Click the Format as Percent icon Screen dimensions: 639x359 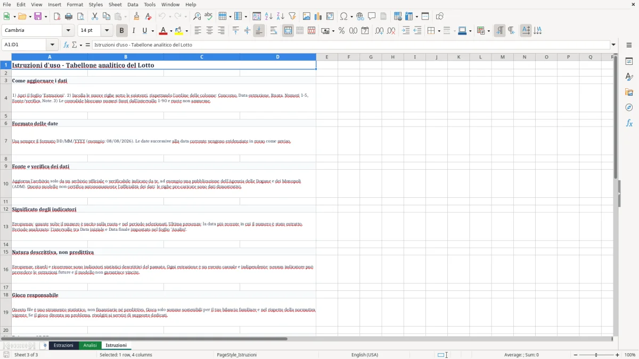click(x=341, y=31)
